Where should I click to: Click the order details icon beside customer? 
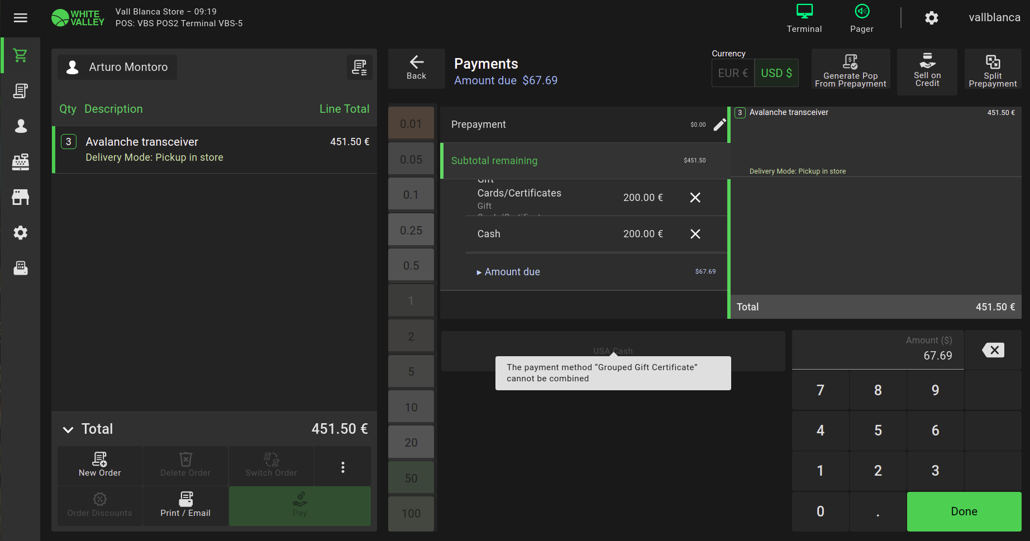[x=360, y=67]
